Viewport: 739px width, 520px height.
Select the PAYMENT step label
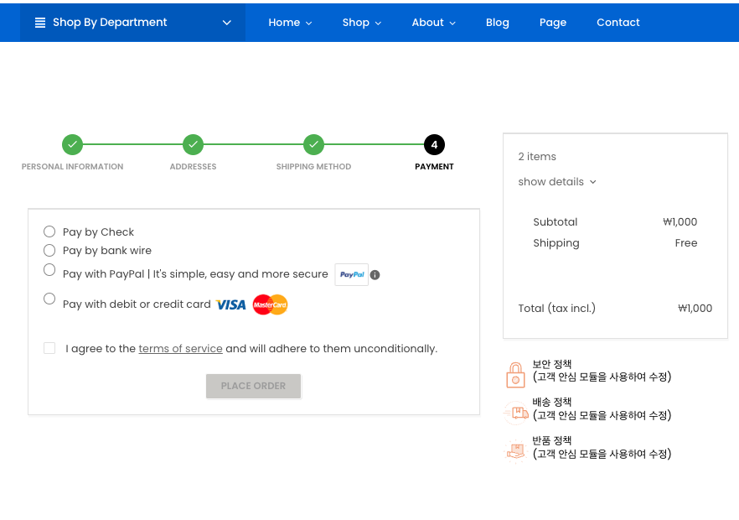tap(434, 167)
